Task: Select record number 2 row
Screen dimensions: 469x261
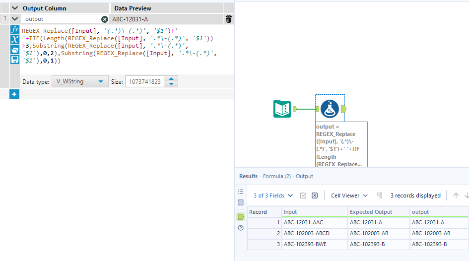Action: (265, 233)
